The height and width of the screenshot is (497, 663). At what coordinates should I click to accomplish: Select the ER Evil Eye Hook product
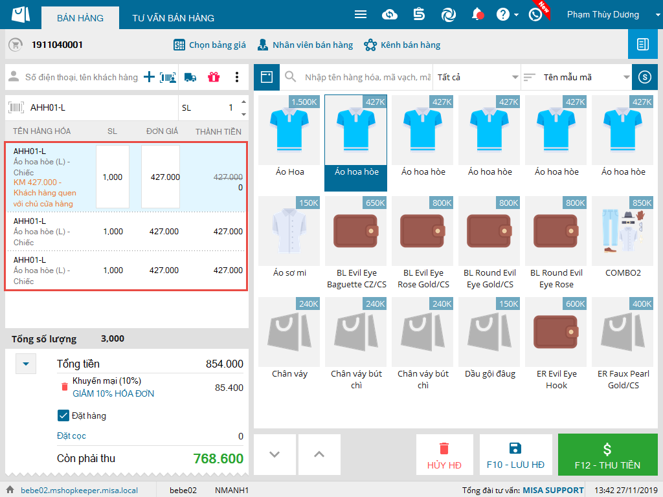pyautogui.click(x=556, y=345)
